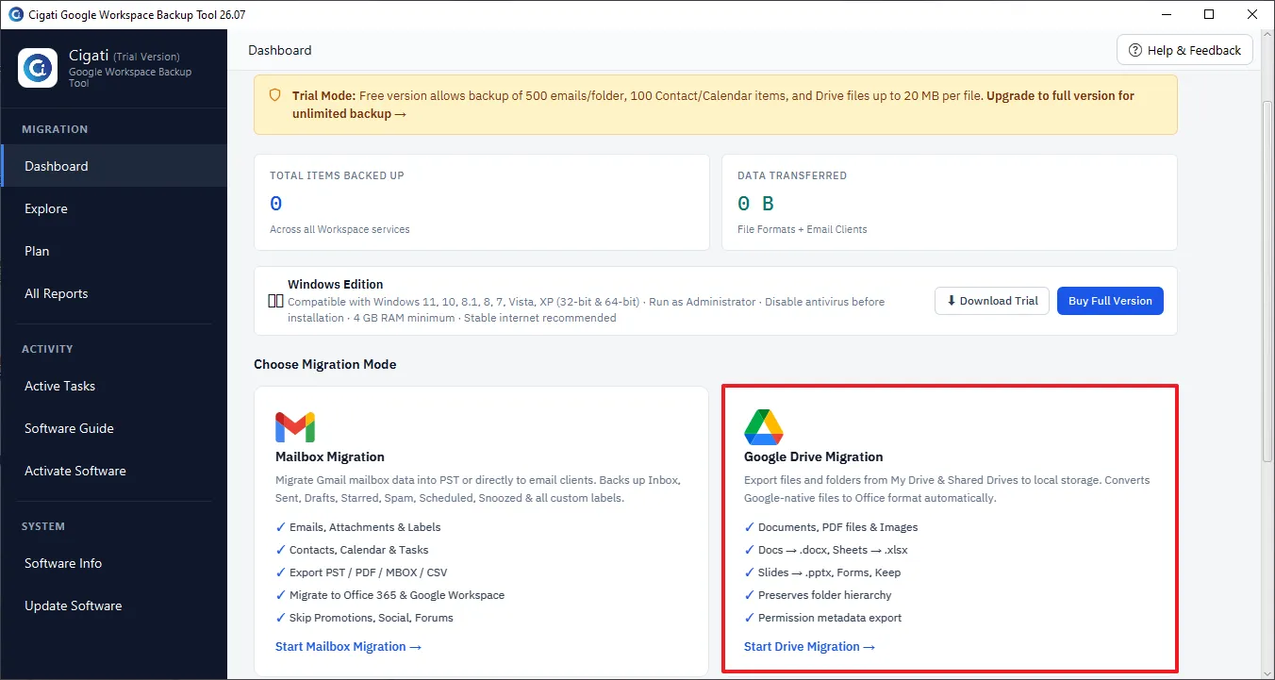Click "Across all Workspace services" caption
Viewport: 1275px width, 680px height.
(339, 229)
